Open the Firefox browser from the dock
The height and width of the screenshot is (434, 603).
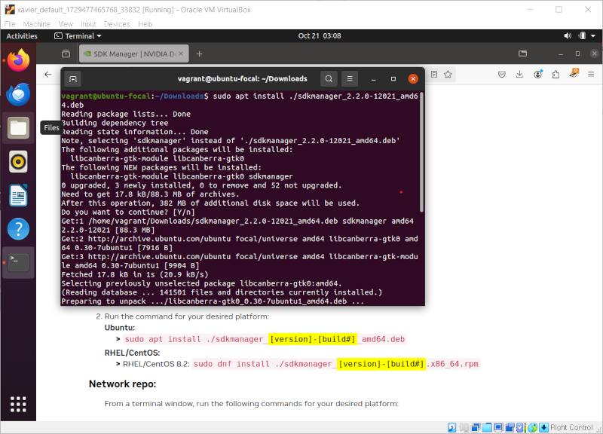click(18, 61)
